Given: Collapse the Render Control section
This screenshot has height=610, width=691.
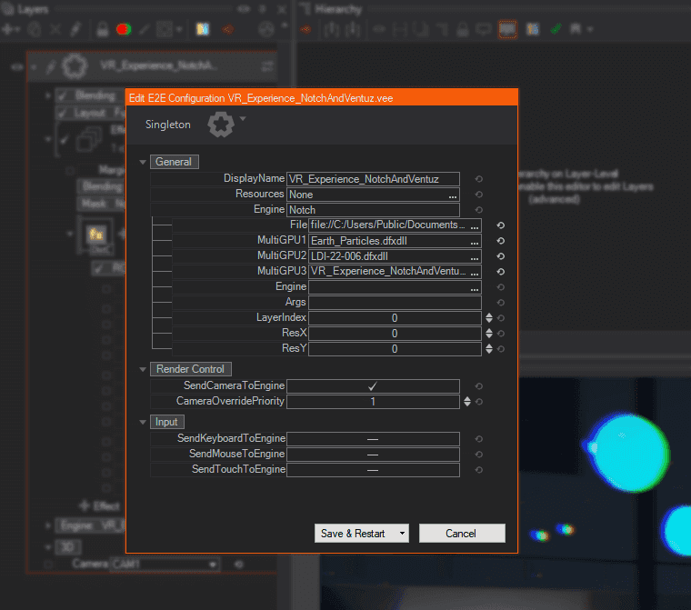Looking at the screenshot, I should (x=143, y=369).
